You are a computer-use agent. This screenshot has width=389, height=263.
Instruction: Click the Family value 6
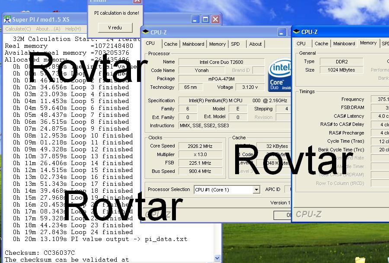pos(188,109)
